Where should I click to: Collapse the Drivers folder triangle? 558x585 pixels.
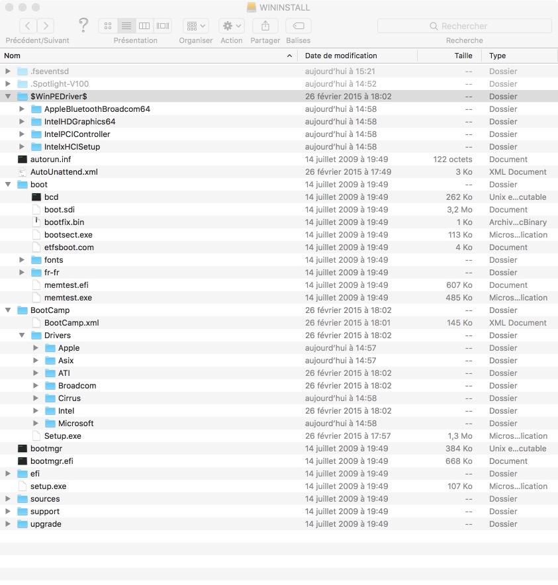coord(22,336)
